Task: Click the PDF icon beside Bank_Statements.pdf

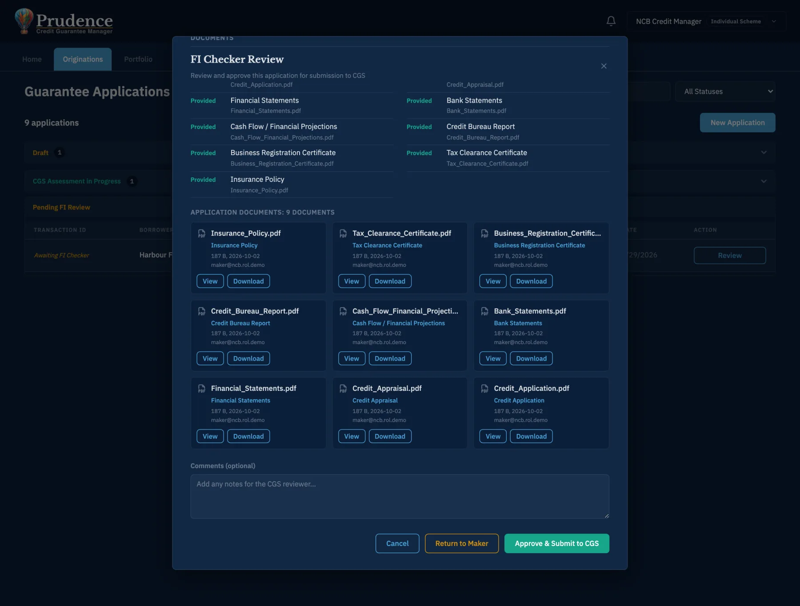Action: point(484,311)
